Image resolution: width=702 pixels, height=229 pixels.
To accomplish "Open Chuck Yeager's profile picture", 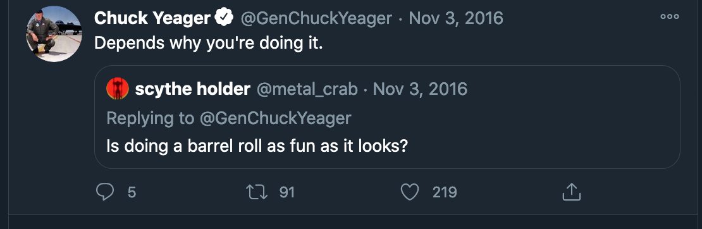I will (x=54, y=34).
